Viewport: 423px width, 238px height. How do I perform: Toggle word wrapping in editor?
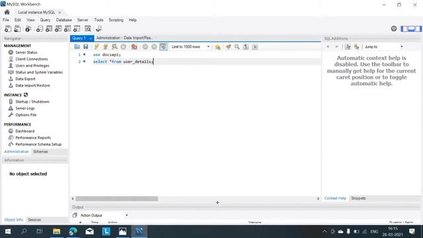tap(255, 47)
